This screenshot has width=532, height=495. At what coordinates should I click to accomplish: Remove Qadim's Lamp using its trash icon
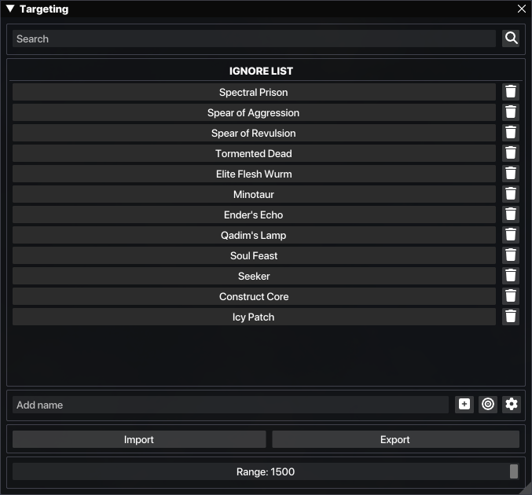tap(511, 235)
